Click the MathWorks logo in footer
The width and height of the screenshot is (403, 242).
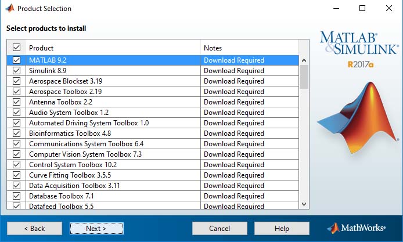pos(356,228)
